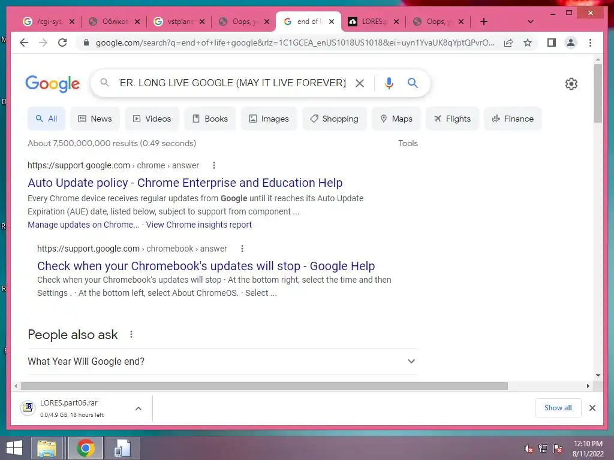614x460 pixels.
Task: Click the forward navigation arrow
Action: coord(43,43)
